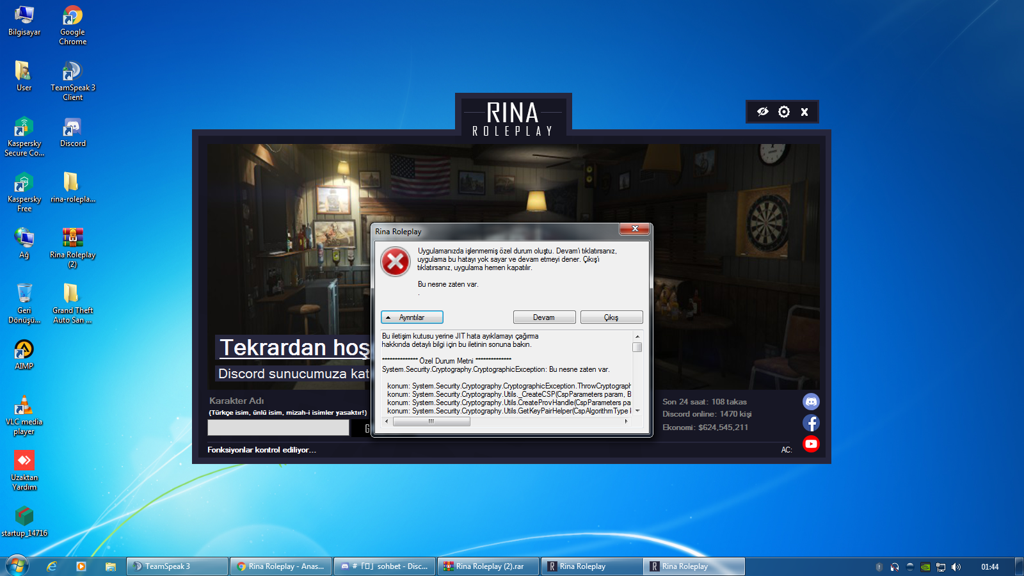Open the YouTube link icon in launcher
The height and width of the screenshot is (576, 1024).
point(811,444)
